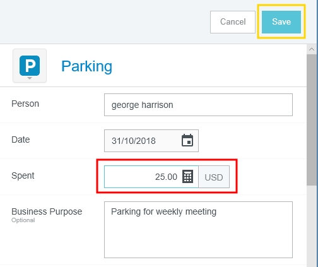Open the calendar date picker icon
Screen dimensions: 318x267
(187, 140)
